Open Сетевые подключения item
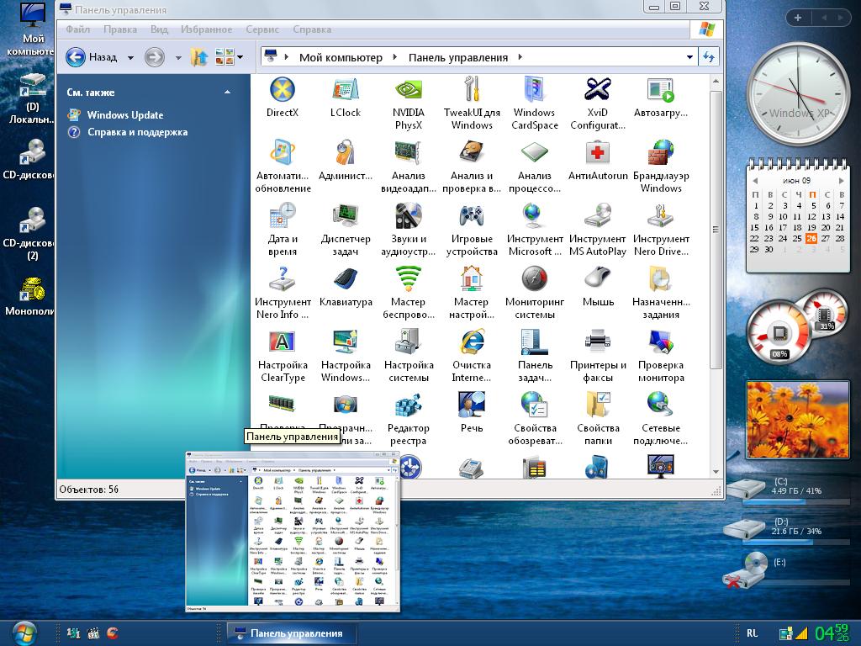This screenshot has width=861, height=646. coord(661,419)
